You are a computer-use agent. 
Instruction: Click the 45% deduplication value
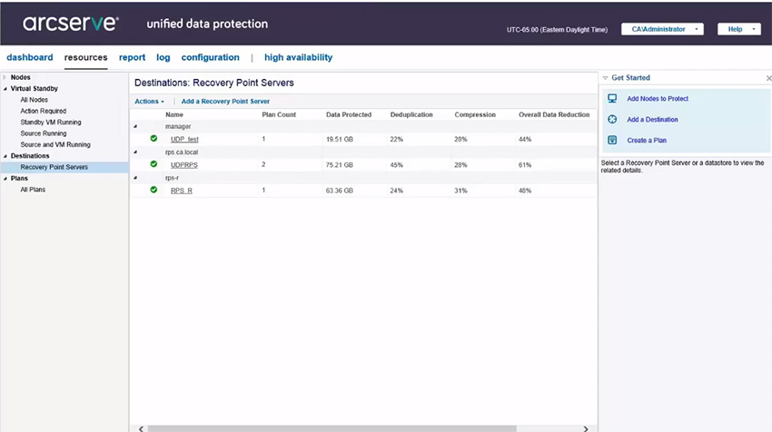pyautogui.click(x=396, y=165)
